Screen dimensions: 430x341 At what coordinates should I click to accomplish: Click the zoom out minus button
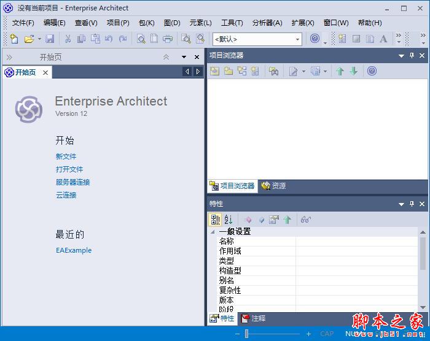click(237, 334)
